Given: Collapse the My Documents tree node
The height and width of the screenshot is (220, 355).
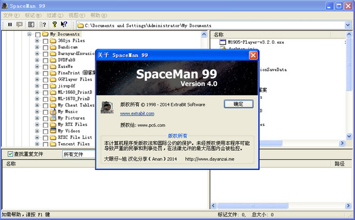Looking at the screenshot, I should tap(30, 34).
